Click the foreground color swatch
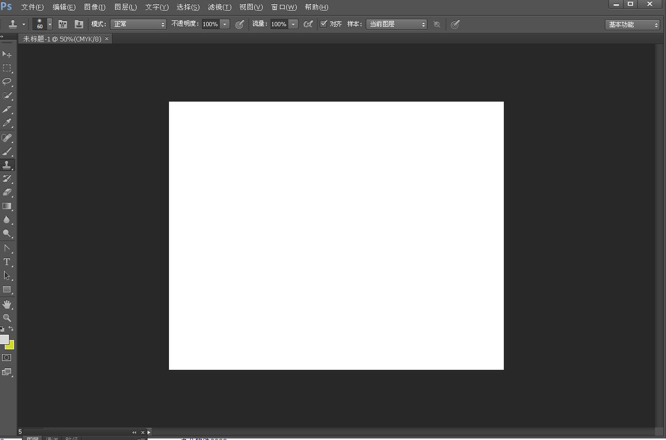Image resolution: width=666 pixels, height=440 pixels. (x=4, y=339)
